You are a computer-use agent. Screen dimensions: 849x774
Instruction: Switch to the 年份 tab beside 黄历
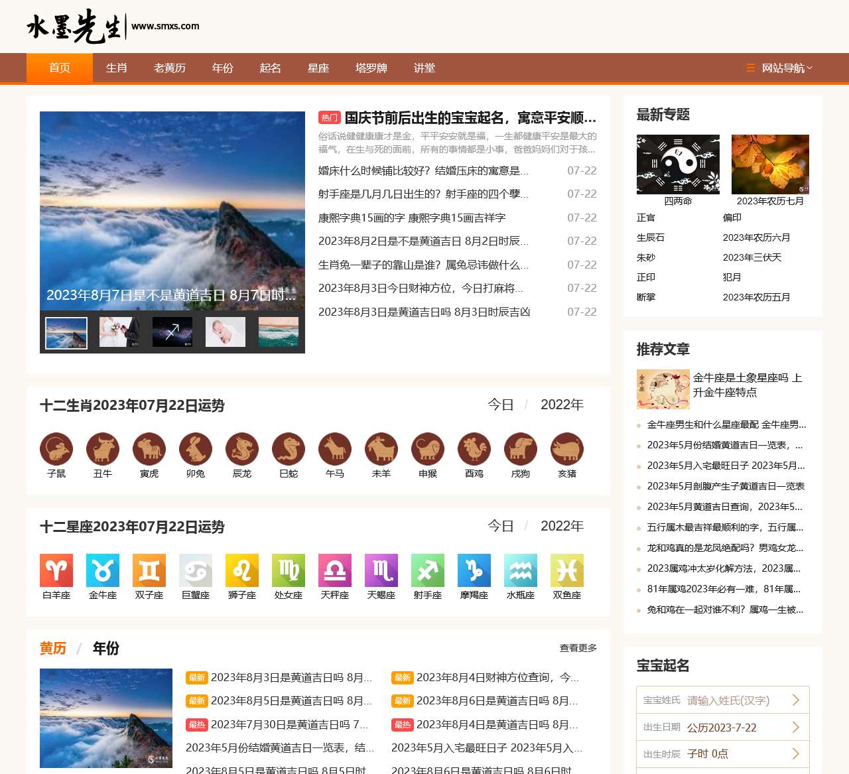pos(106,648)
